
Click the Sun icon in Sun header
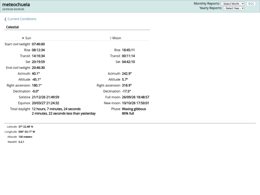[23, 38]
